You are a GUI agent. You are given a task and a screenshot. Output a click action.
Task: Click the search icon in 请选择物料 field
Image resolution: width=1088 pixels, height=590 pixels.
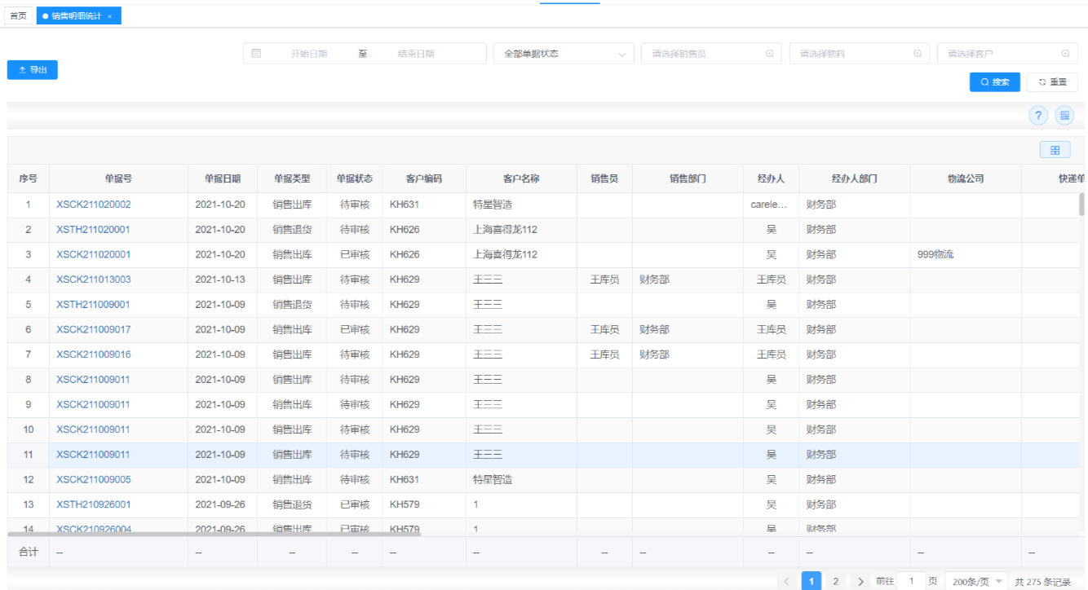point(918,54)
